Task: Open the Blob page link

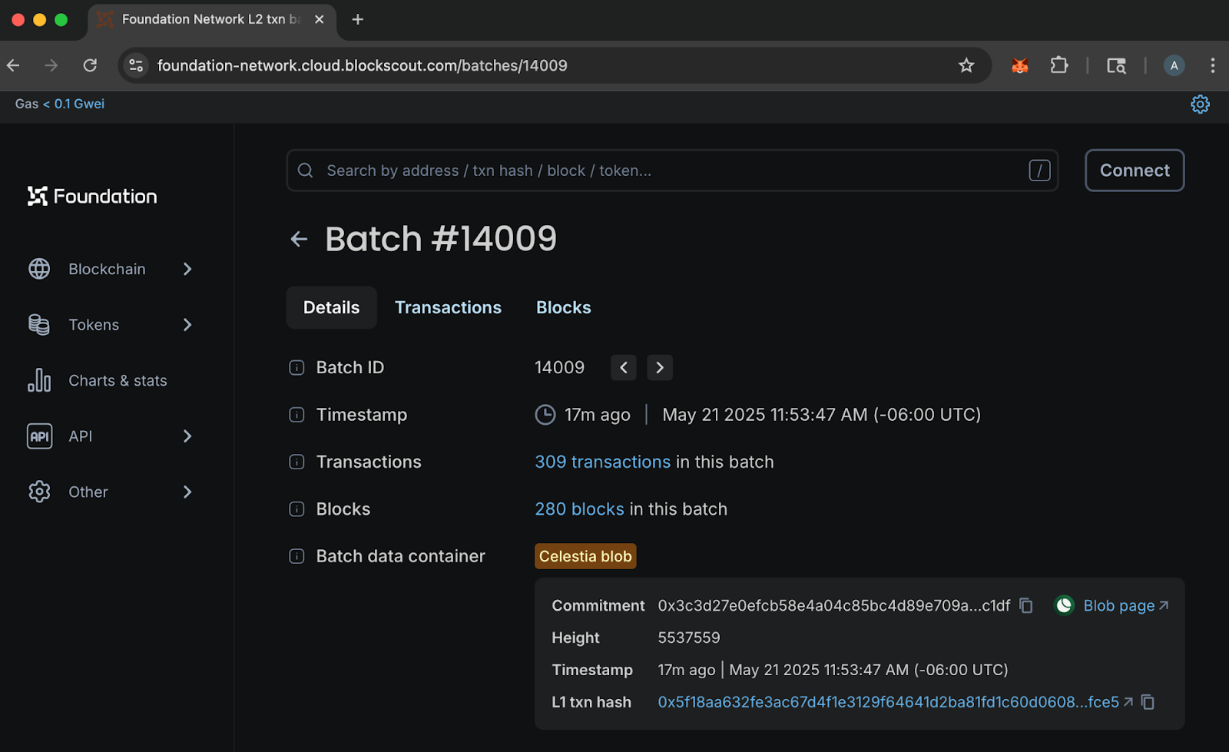Action: pos(1126,605)
